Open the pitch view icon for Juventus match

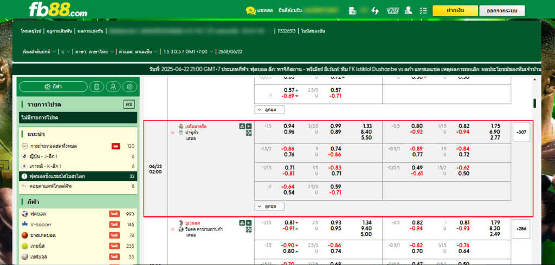(x=249, y=229)
